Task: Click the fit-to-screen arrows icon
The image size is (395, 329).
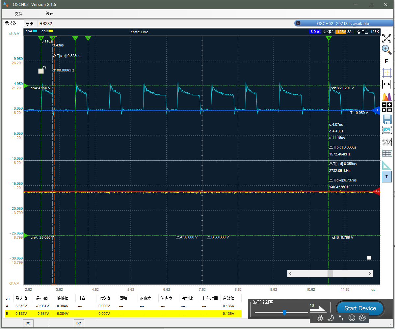Action: coord(386,38)
